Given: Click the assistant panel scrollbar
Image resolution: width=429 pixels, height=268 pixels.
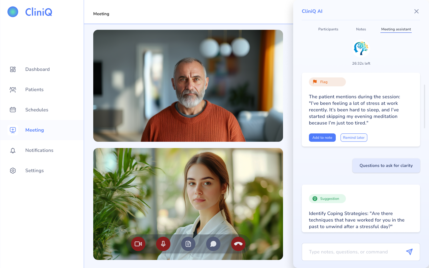Looking at the screenshot, I should pos(424,106).
